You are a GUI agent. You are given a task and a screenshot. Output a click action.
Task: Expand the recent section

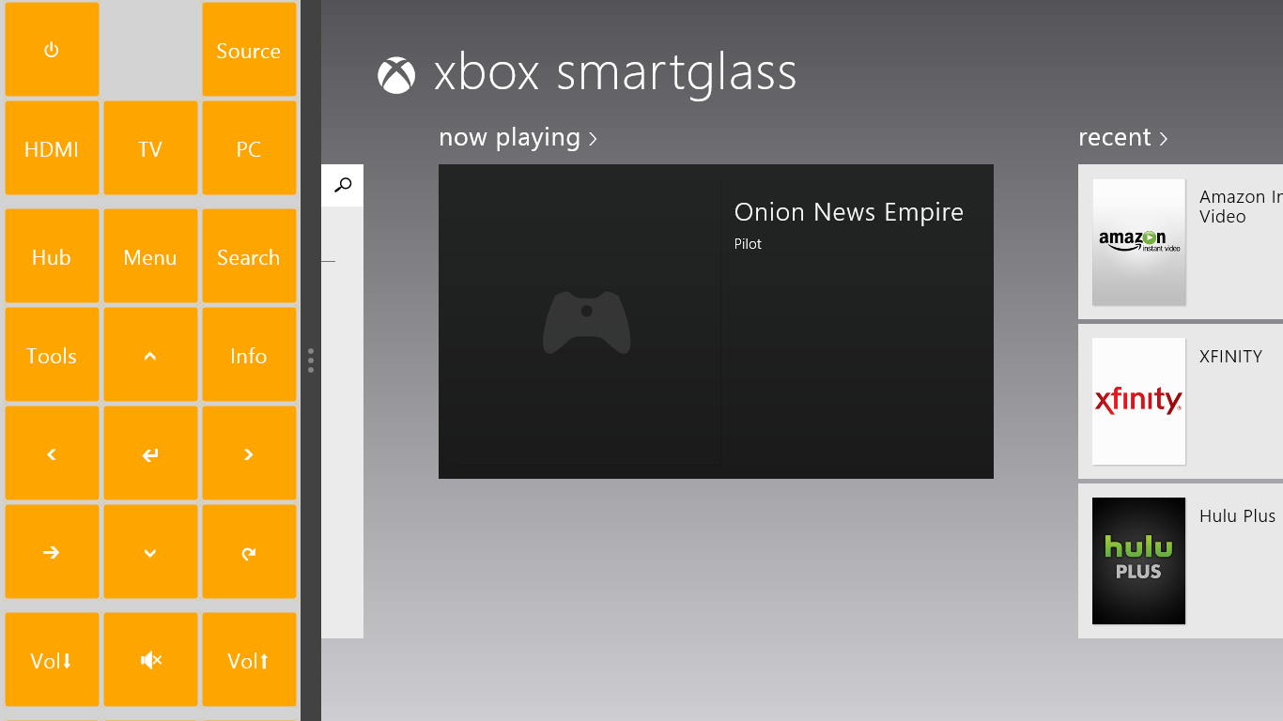[1122, 138]
